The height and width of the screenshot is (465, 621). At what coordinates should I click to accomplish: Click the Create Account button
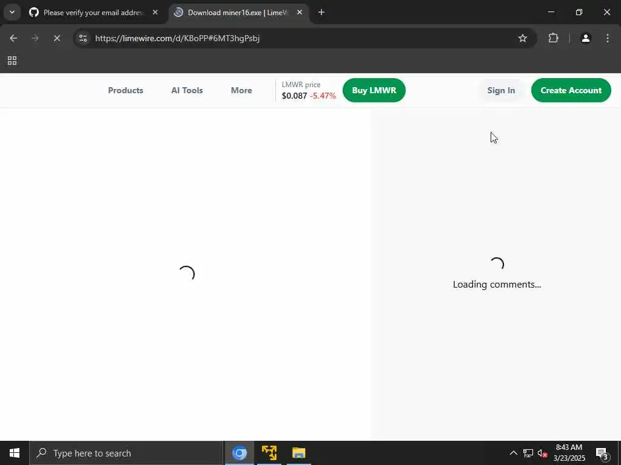point(571,91)
